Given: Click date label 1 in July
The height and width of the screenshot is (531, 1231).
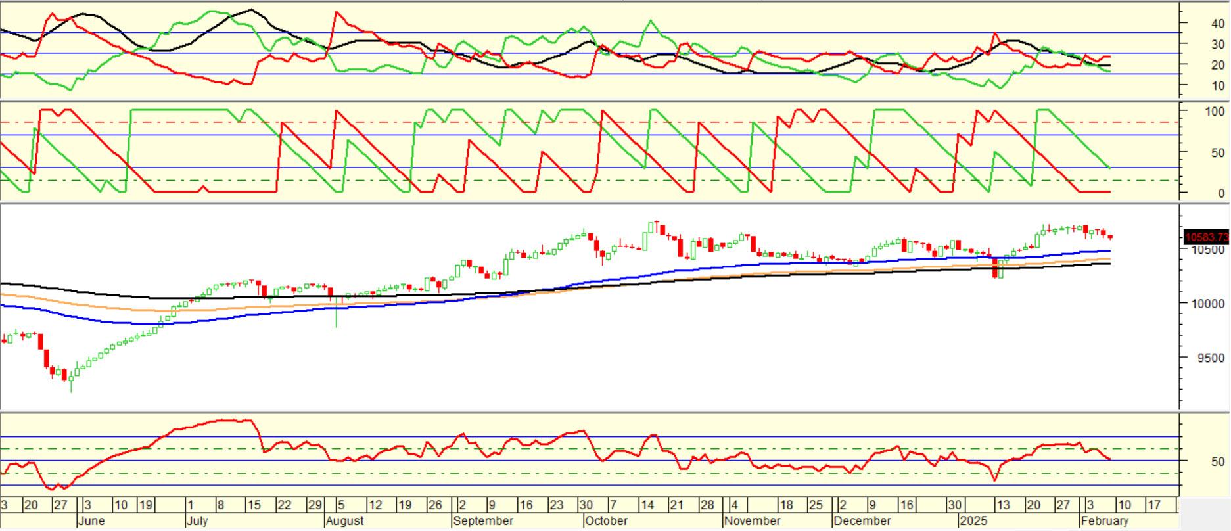Looking at the screenshot, I should coord(191,505).
